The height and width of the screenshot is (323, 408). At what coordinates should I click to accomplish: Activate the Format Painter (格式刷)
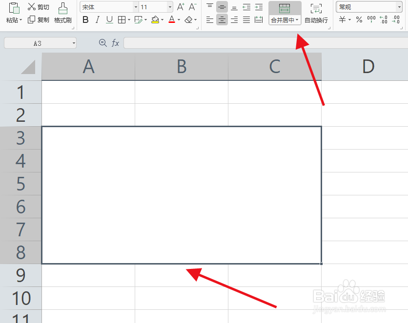click(62, 13)
